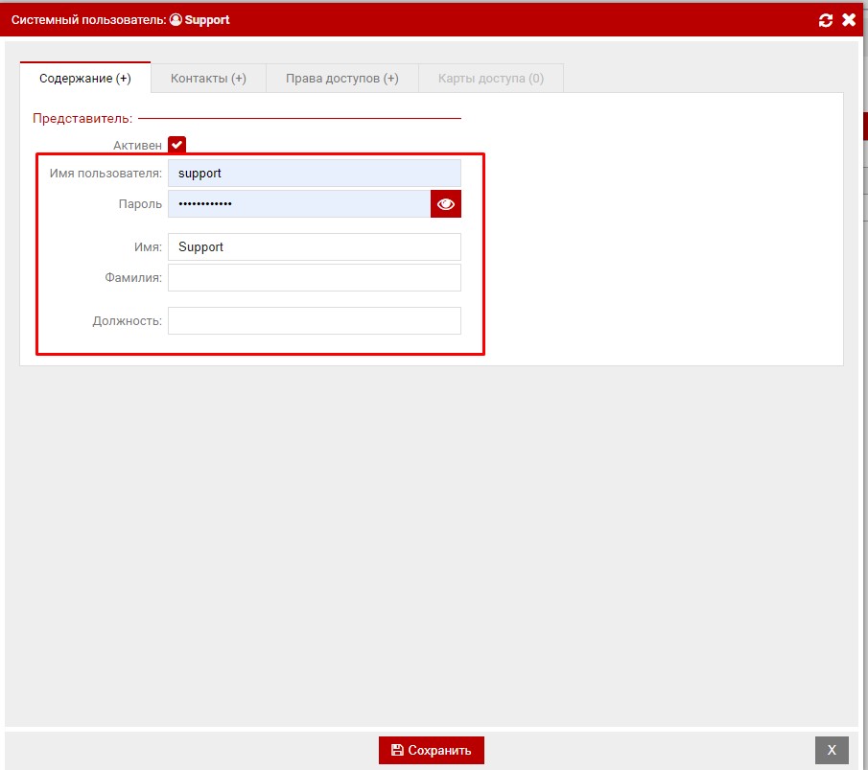Click the Имя пользователя label

106,174
